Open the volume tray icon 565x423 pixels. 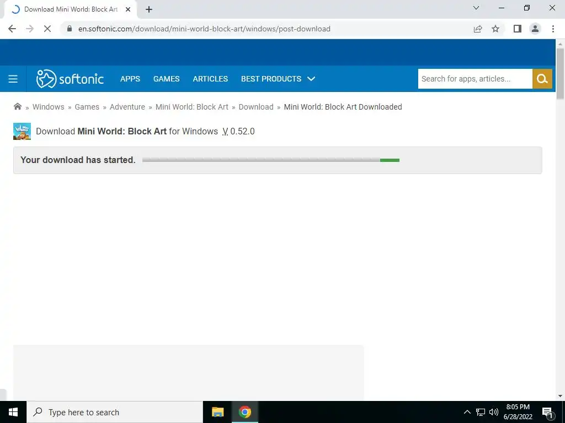coord(494,412)
